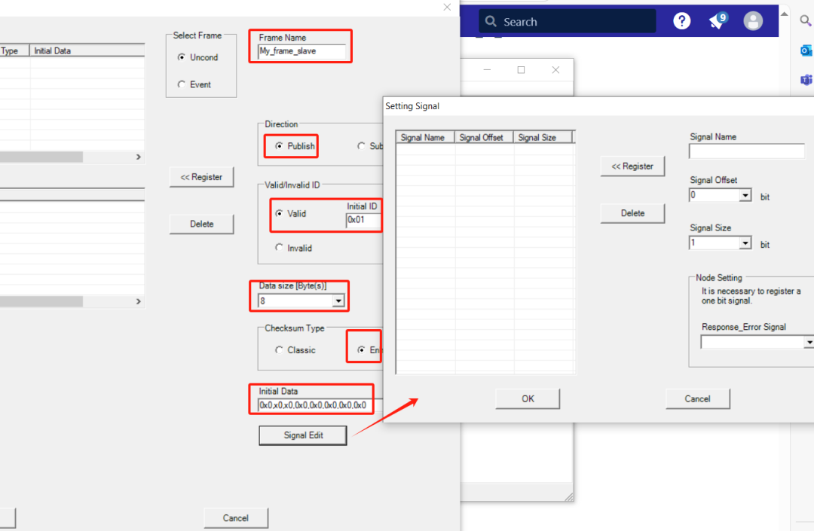Open the Outlook icon in the sidebar
Image resolution: width=814 pixels, height=531 pixels.
tap(806, 50)
